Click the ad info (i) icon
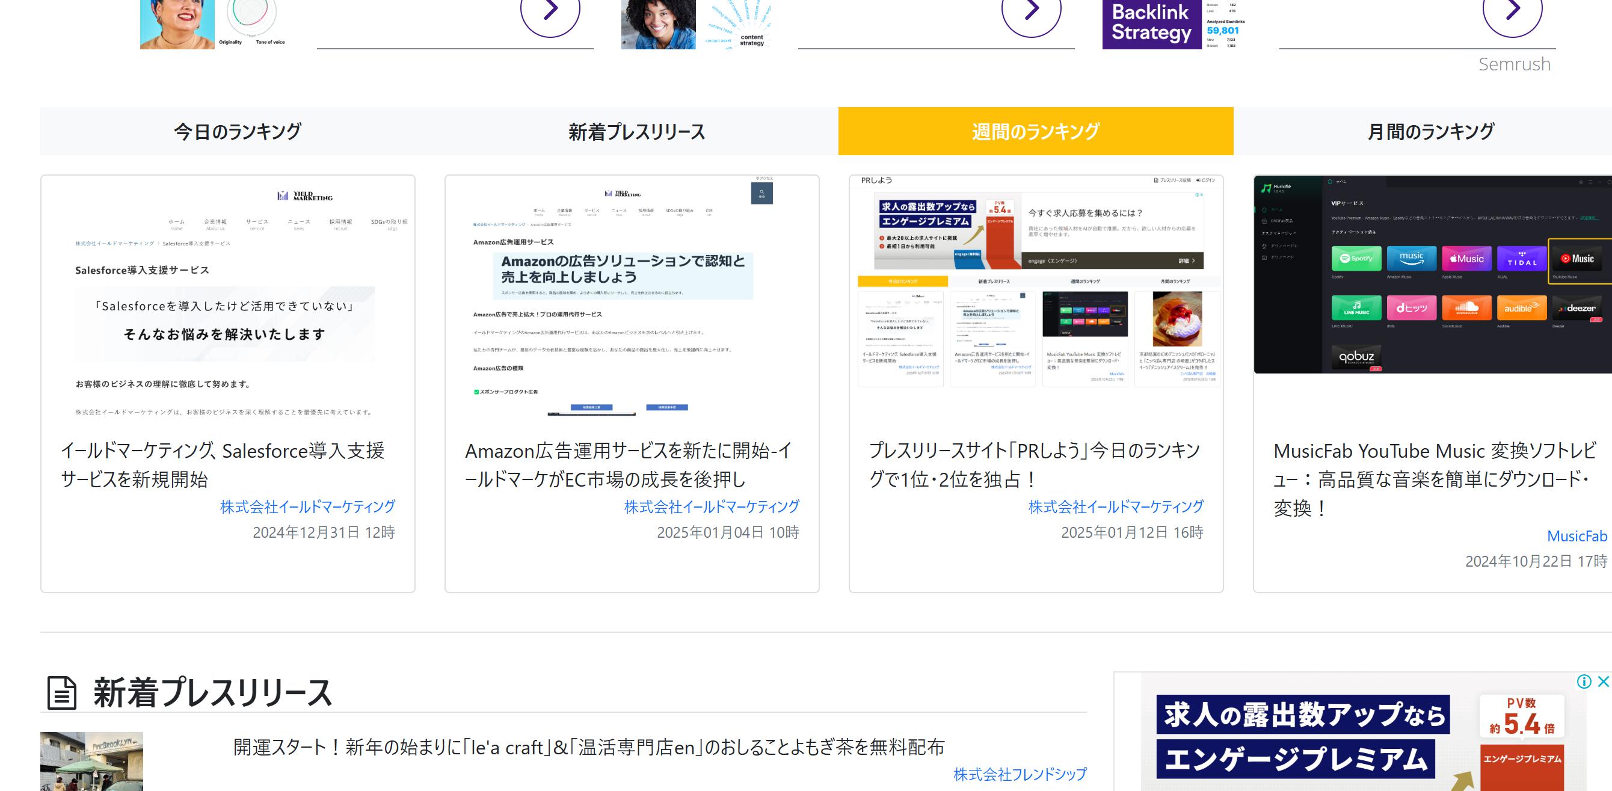The image size is (1612, 791). click(1584, 682)
